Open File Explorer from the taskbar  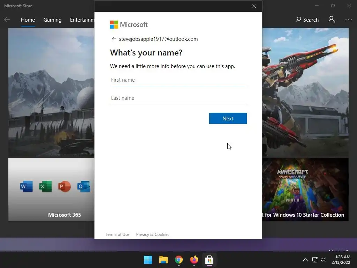click(x=163, y=260)
